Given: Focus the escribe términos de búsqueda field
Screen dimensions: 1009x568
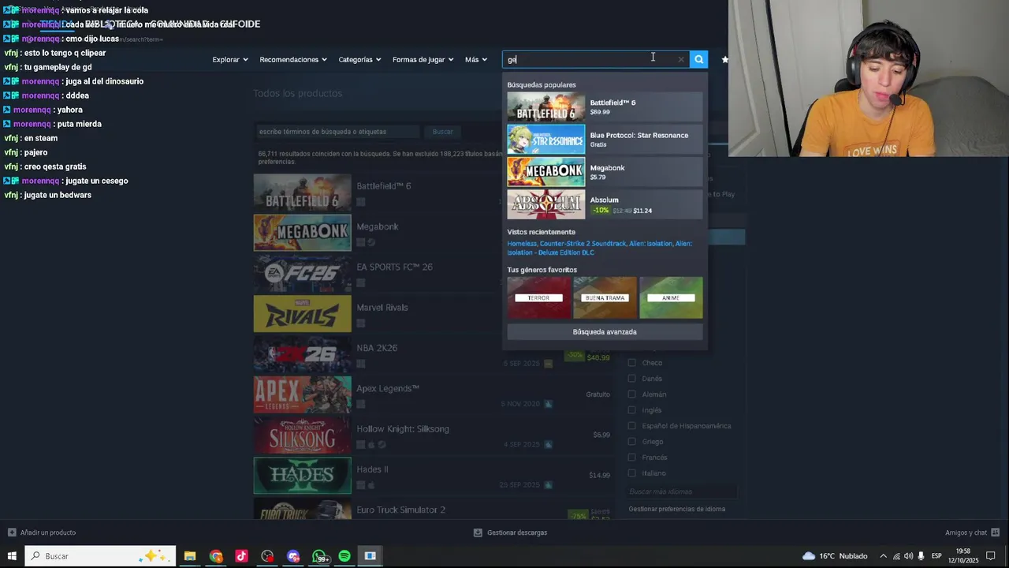Looking at the screenshot, I should 339,132.
